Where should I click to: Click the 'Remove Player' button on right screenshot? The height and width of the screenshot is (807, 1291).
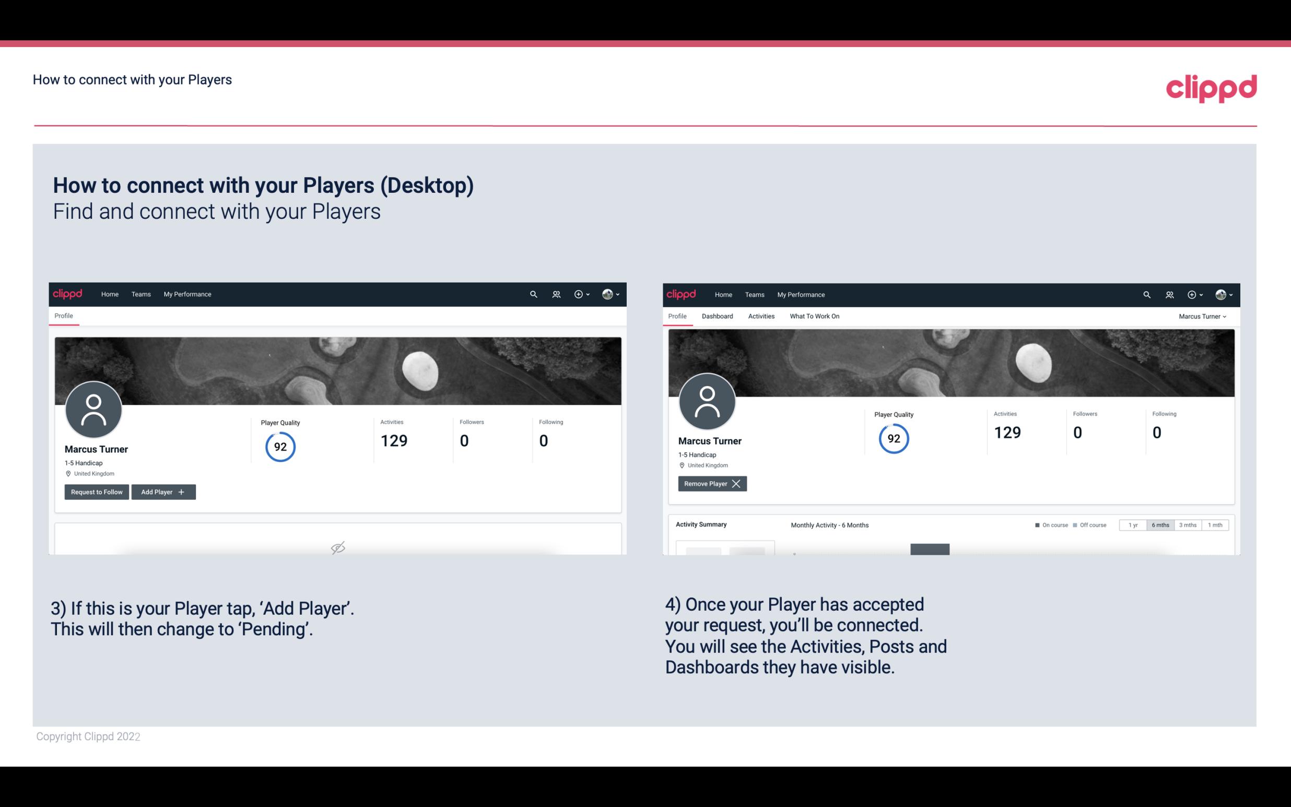tap(711, 483)
